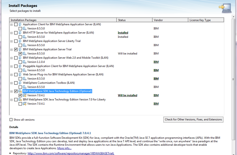Toggle Show all versions checkbox
The height and width of the screenshot is (155, 237).
click(11, 120)
